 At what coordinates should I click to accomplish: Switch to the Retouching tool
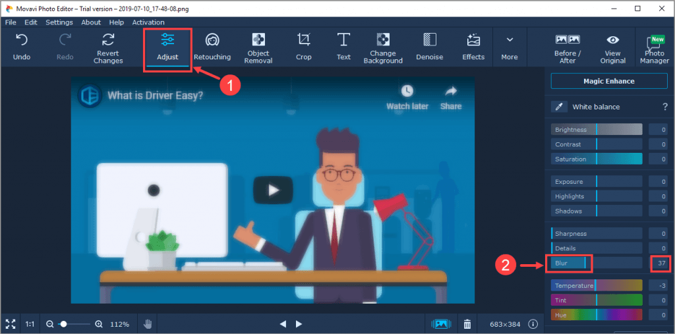pyautogui.click(x=212, y=47)
